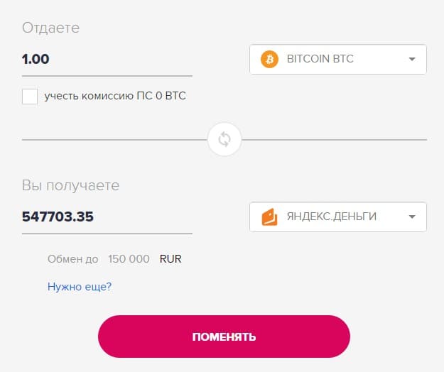Click the divider line left of swap icon

point(114,139)
